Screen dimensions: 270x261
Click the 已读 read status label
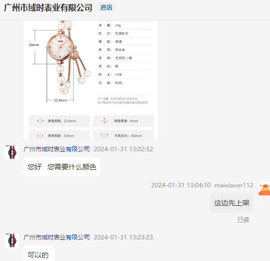coord(243,220)
